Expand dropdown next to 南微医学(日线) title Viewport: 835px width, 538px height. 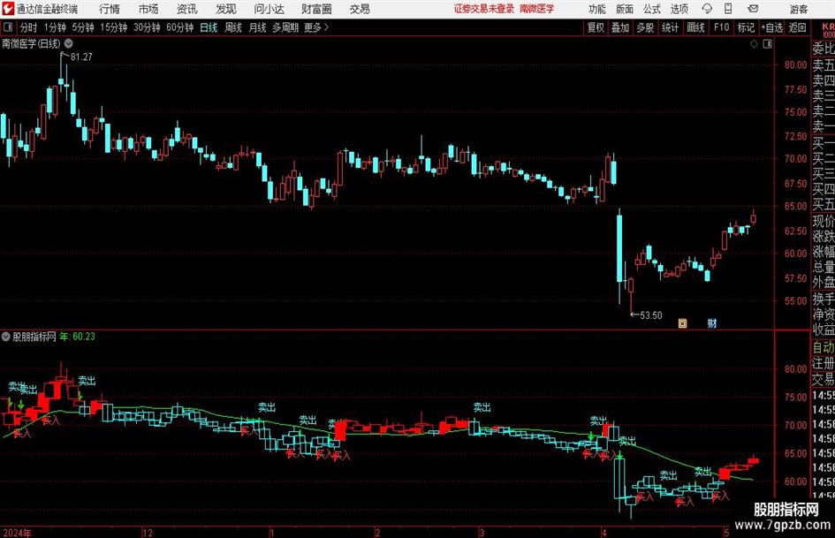tap(69, 43)
